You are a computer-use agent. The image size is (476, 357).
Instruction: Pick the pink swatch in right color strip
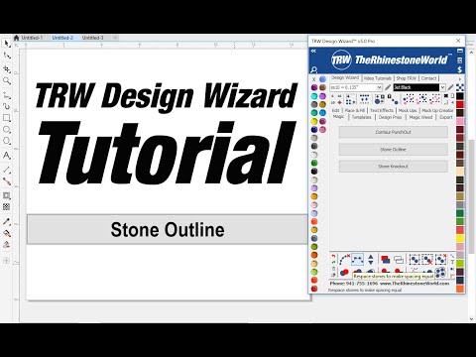(x=460, y=121)
